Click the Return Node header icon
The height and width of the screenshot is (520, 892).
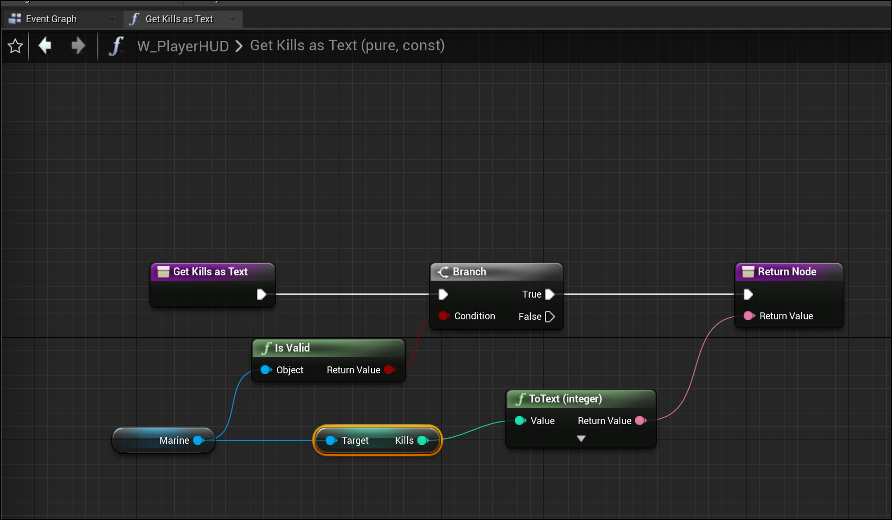tap(748, 272)
